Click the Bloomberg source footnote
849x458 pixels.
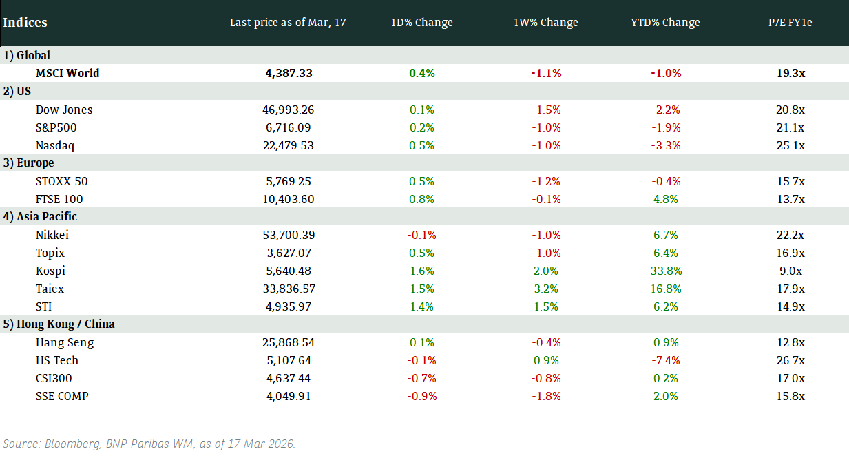(x=149, y=444)
